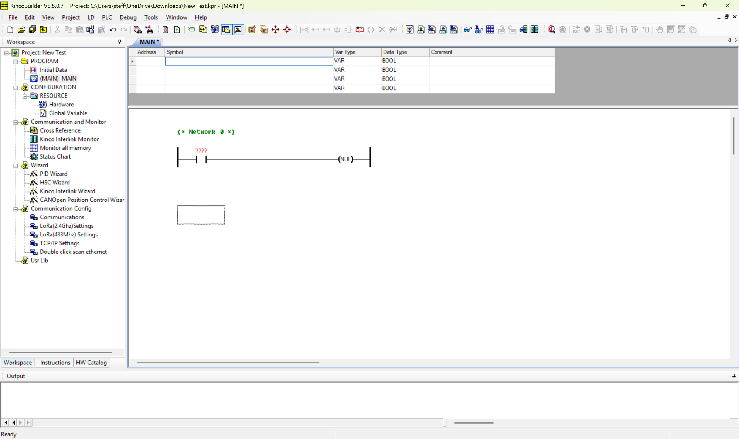Click the magnifier zoom icon

click(x=551, y=30)
